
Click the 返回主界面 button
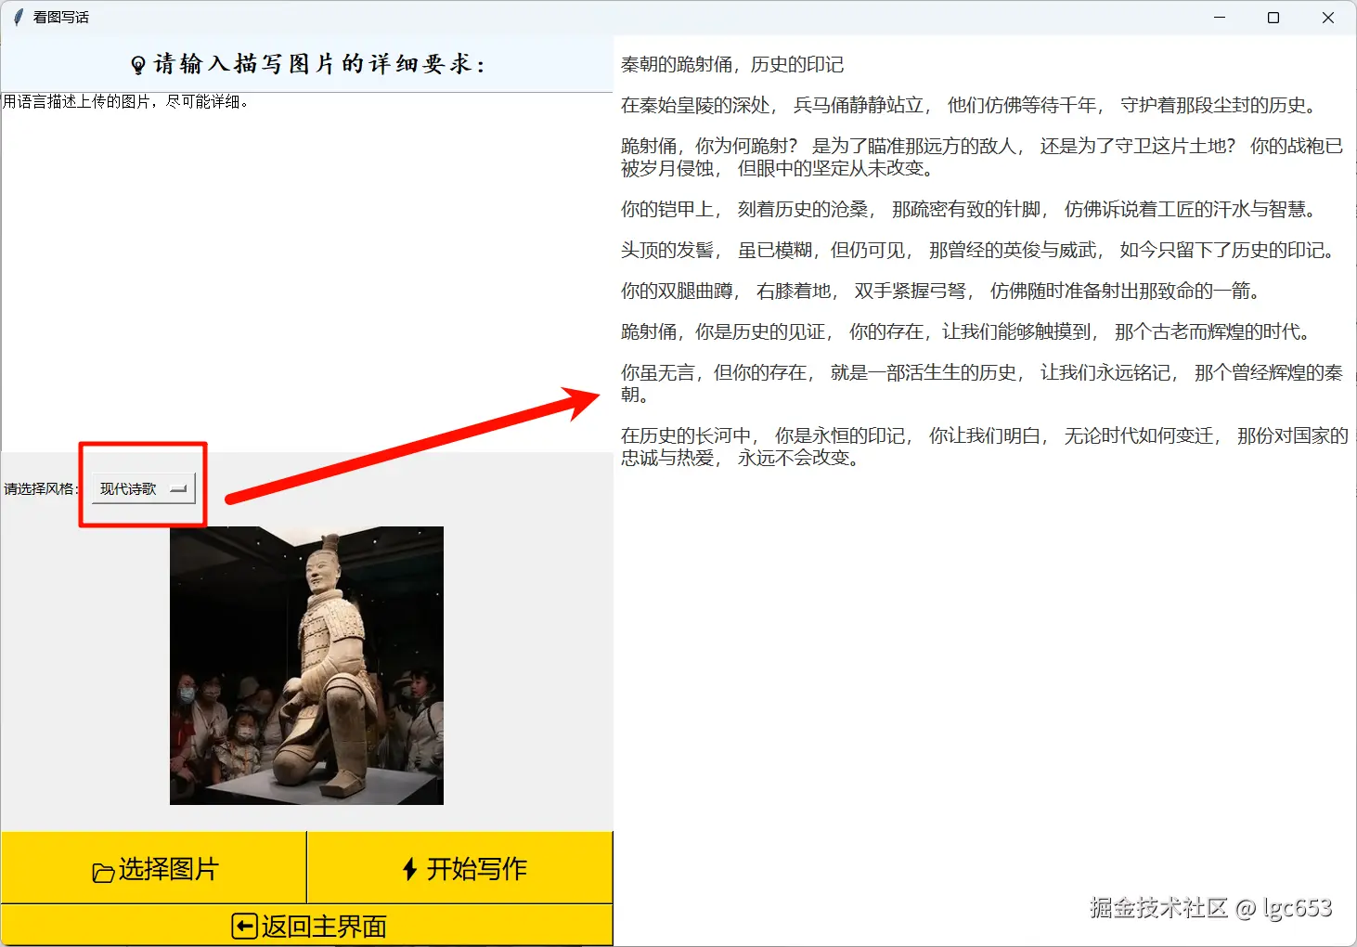307,926
